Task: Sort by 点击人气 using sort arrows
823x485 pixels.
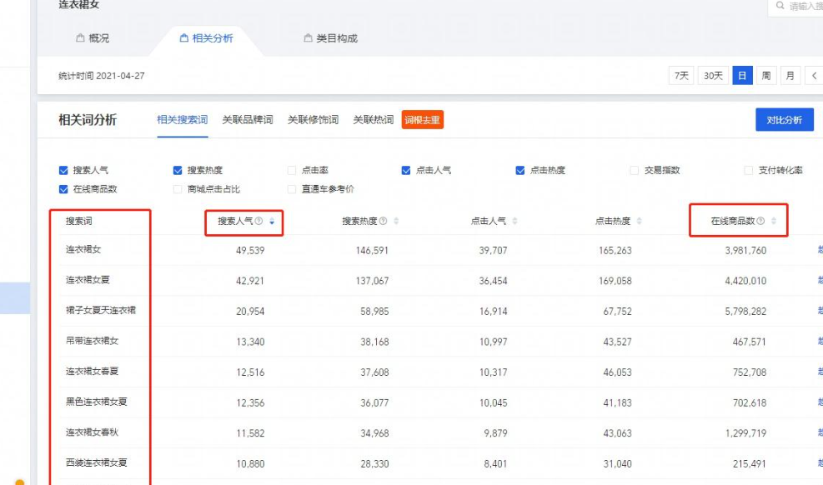Action: 515,222
